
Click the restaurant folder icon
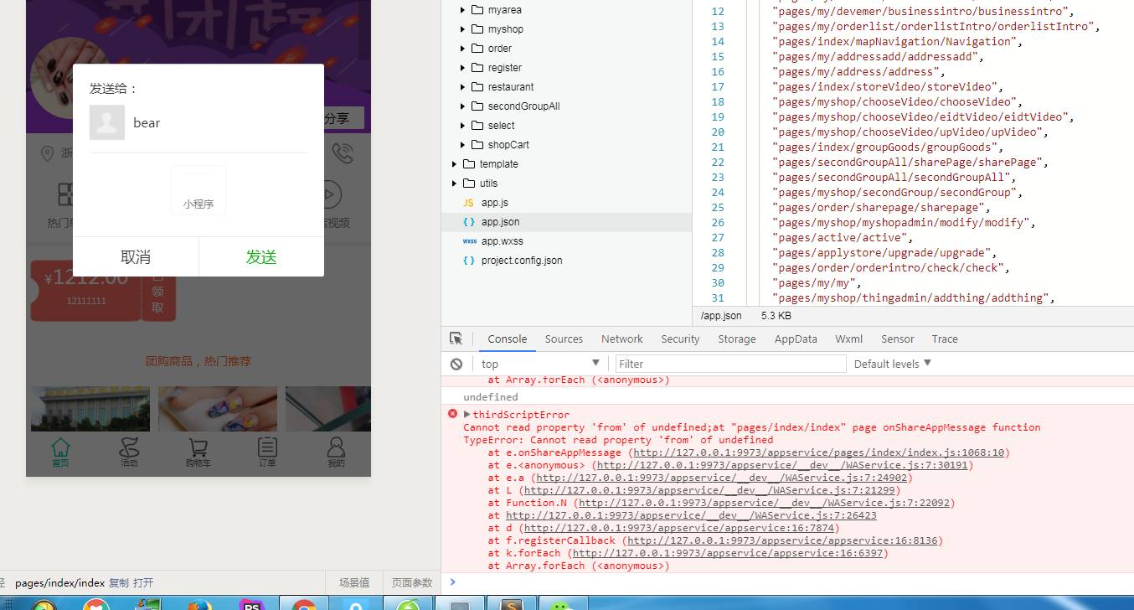pos(477,87)
